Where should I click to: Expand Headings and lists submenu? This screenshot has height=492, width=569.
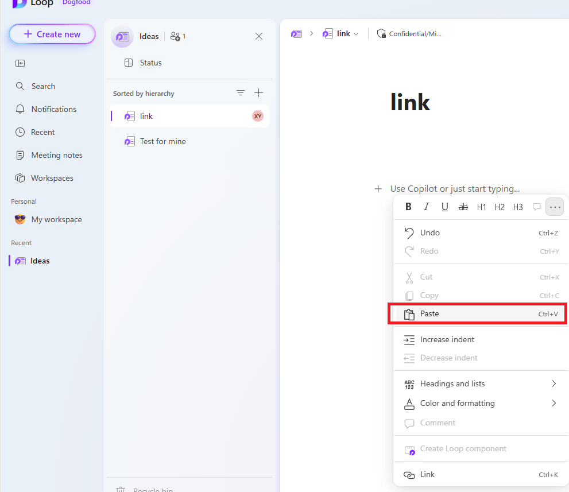[x=481, y=384]
